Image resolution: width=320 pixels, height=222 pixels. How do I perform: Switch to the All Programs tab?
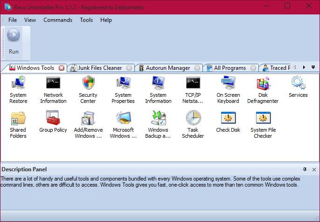230,68
